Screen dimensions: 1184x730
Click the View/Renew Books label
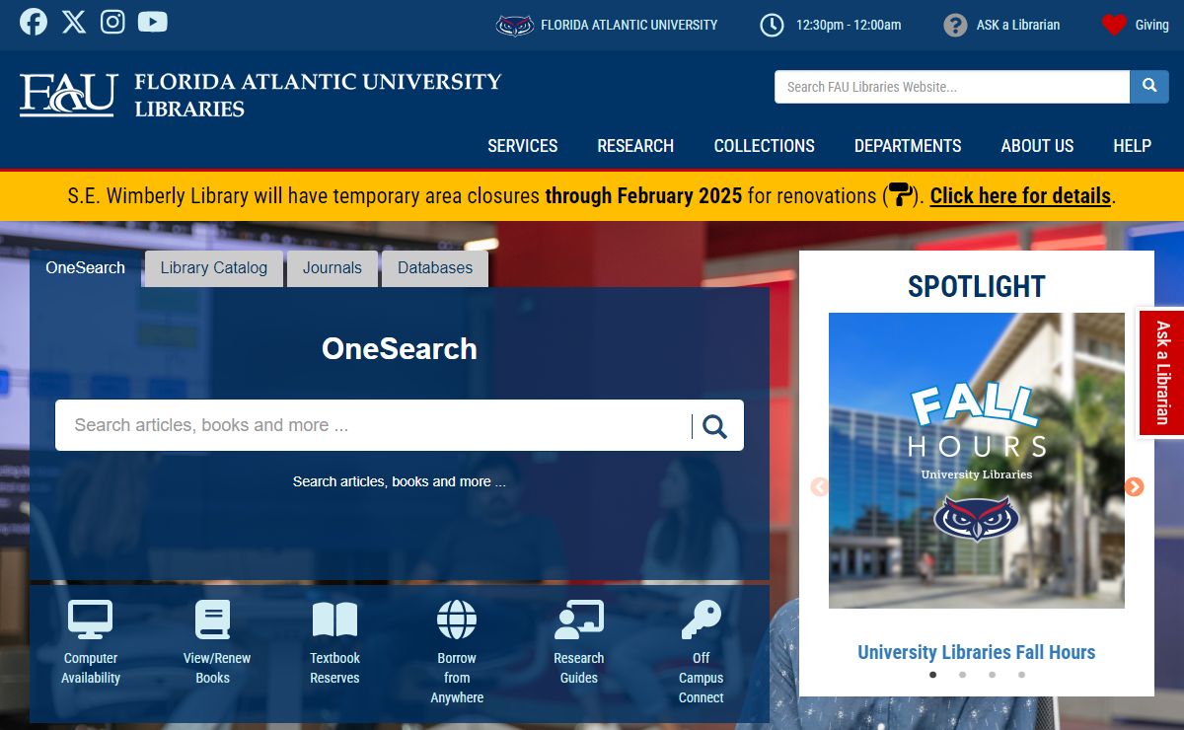(x=217, y=668)
